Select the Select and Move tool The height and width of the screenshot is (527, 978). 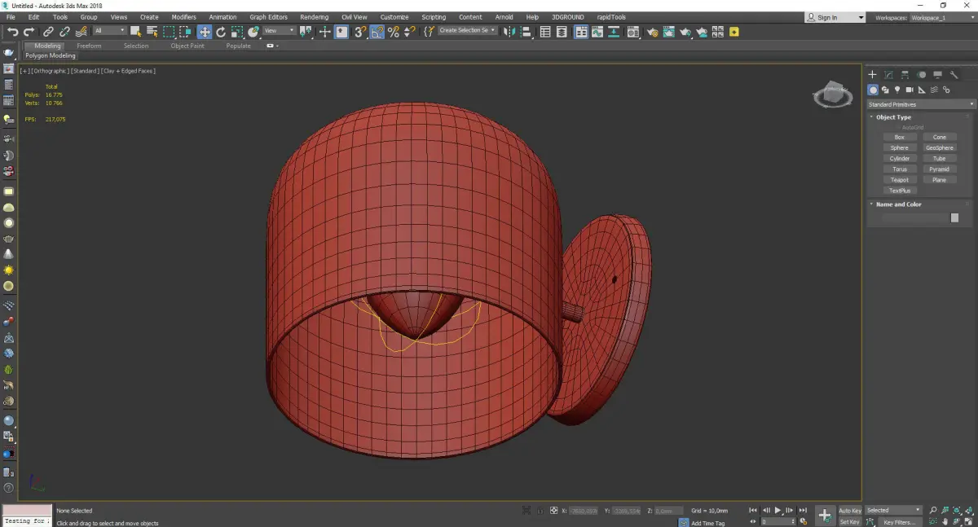[x=204, y=32]
